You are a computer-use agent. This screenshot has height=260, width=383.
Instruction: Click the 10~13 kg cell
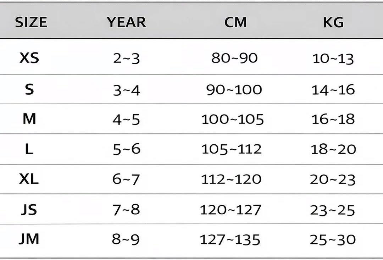coord(333,59)
